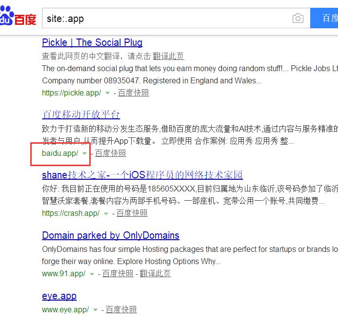Viewport: 338px width, 323px height.
Task: Open camera image search icon
Action: (298, 19)
